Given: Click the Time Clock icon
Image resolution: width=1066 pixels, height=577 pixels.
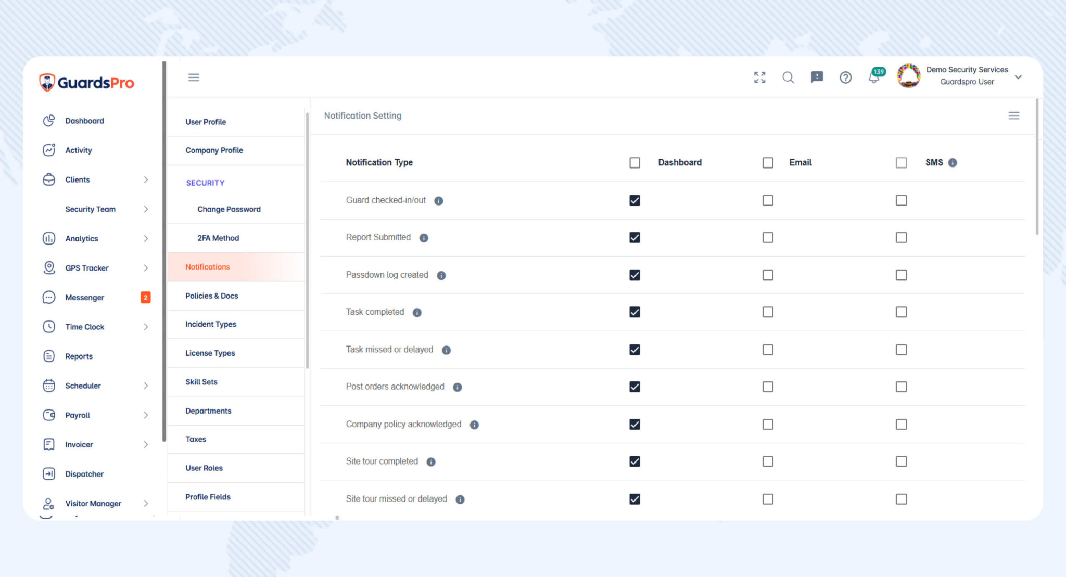Looking at the screenshot, I should [48, 327].
